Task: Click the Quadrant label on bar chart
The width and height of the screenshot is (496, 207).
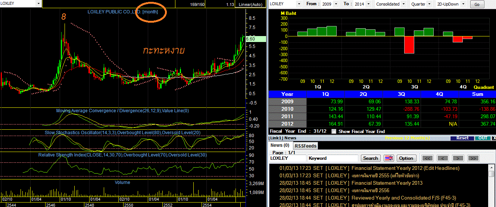Action: coord(484,87)
